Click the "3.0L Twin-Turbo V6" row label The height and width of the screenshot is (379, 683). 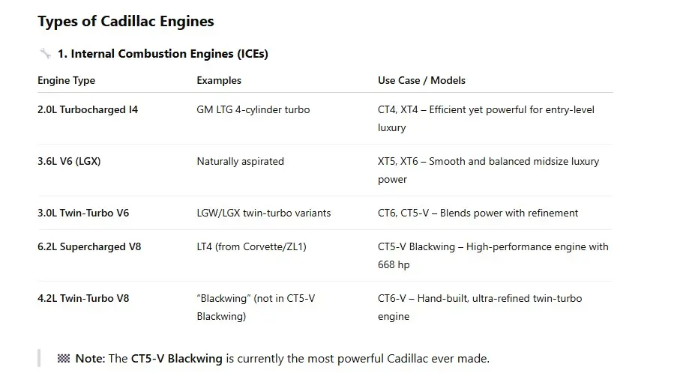[x=83, y=213]
